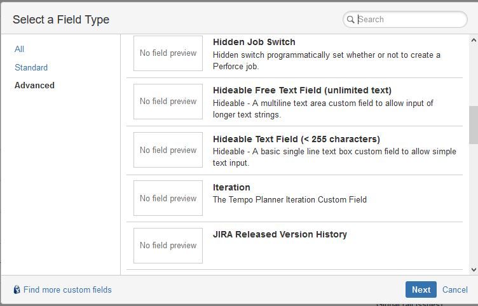Select the Iteration field type

point(231,187)
